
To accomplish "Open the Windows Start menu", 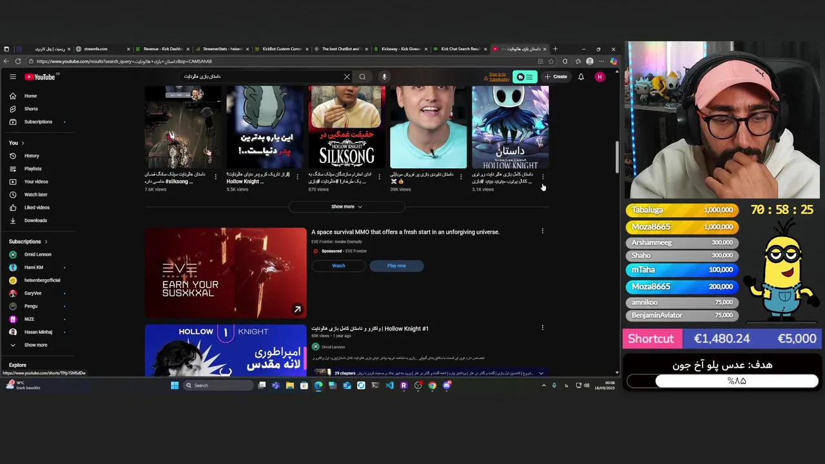I will tap(174, 385).
